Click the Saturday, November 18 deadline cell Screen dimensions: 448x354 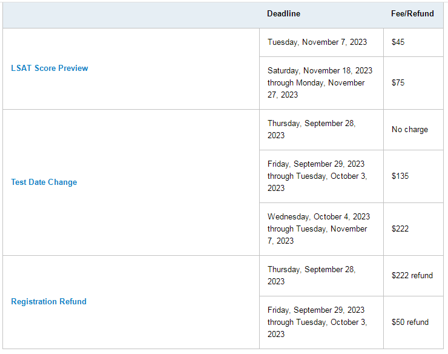(x=321, y=83)
